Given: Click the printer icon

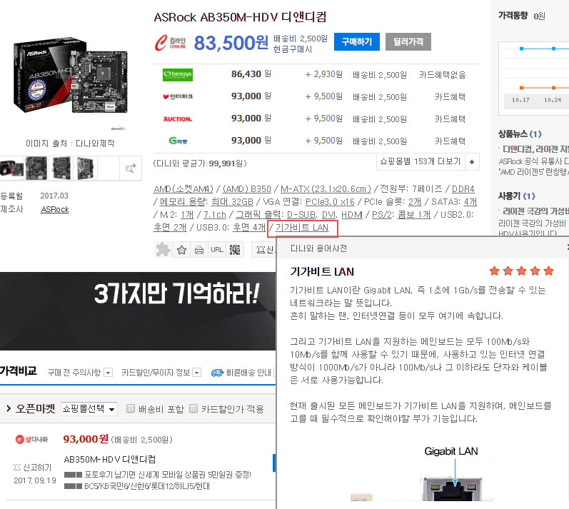Looking at the screenshot, I should [199, 250].
